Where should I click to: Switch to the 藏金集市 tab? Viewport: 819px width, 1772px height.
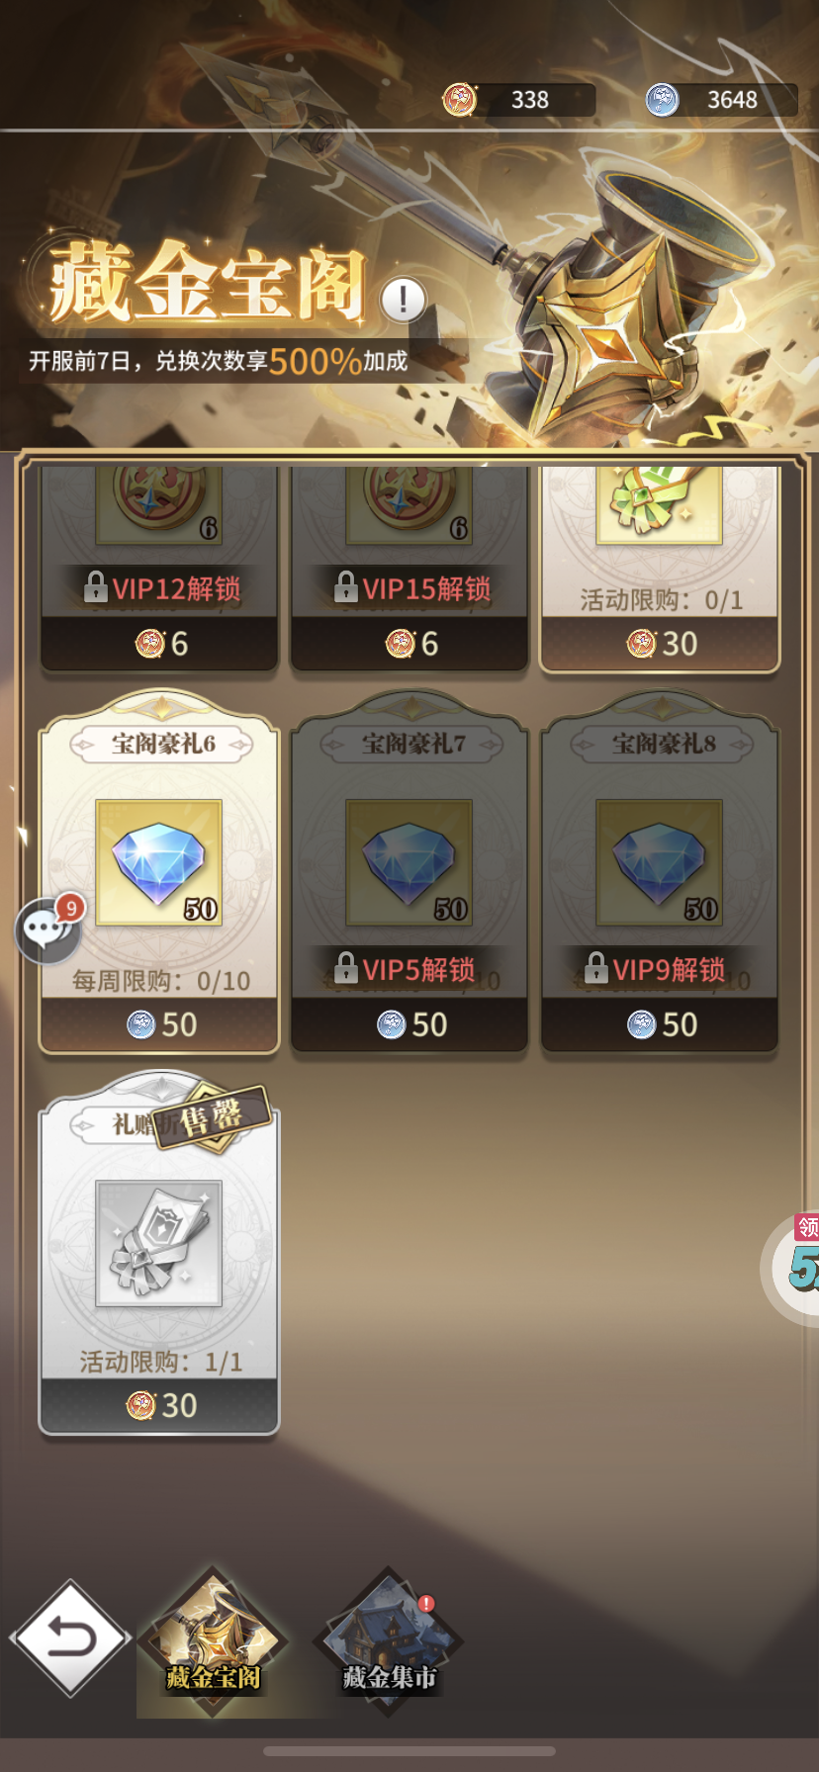pyautogui.click(x=389, y=1639)
